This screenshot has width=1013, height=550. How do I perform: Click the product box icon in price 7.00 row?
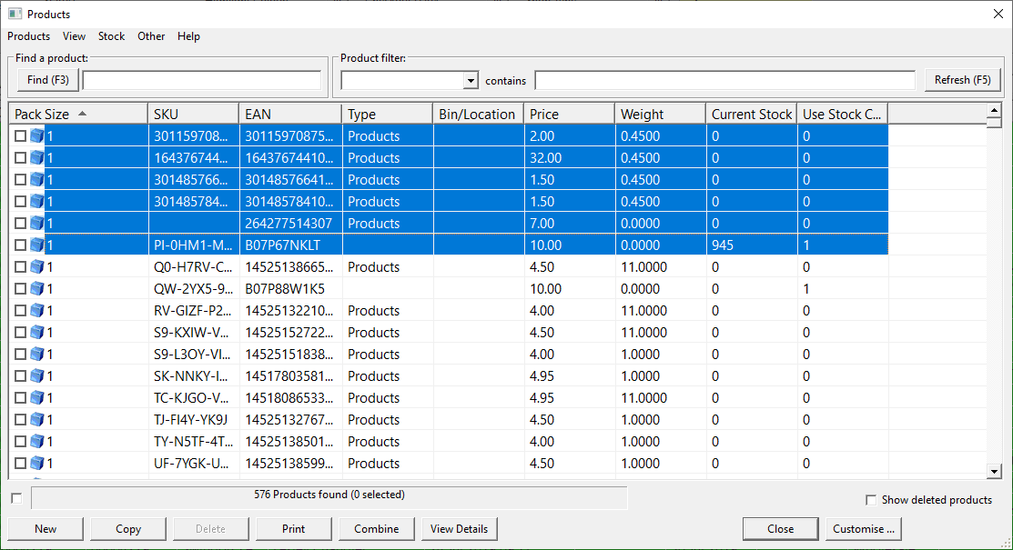[37, 224]
